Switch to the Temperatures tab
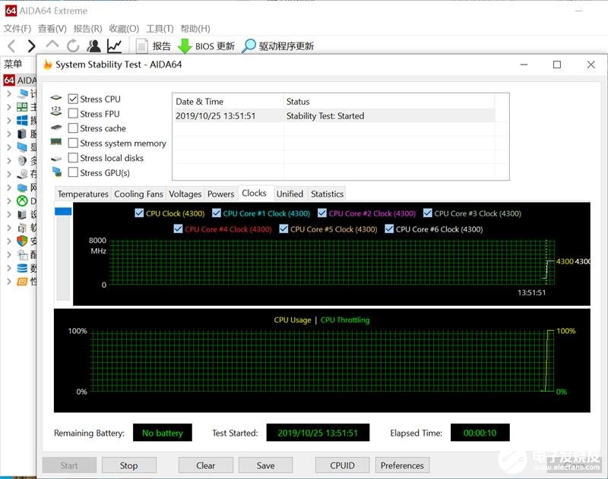The height and width of the screenshot is (479, 608). pyautogui.click(x=83, y=194)
